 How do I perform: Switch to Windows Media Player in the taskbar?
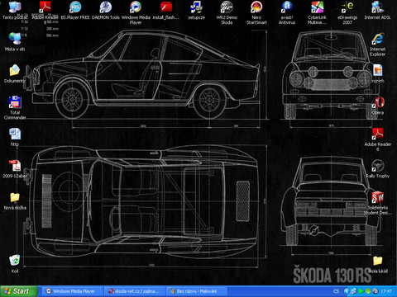73,291
